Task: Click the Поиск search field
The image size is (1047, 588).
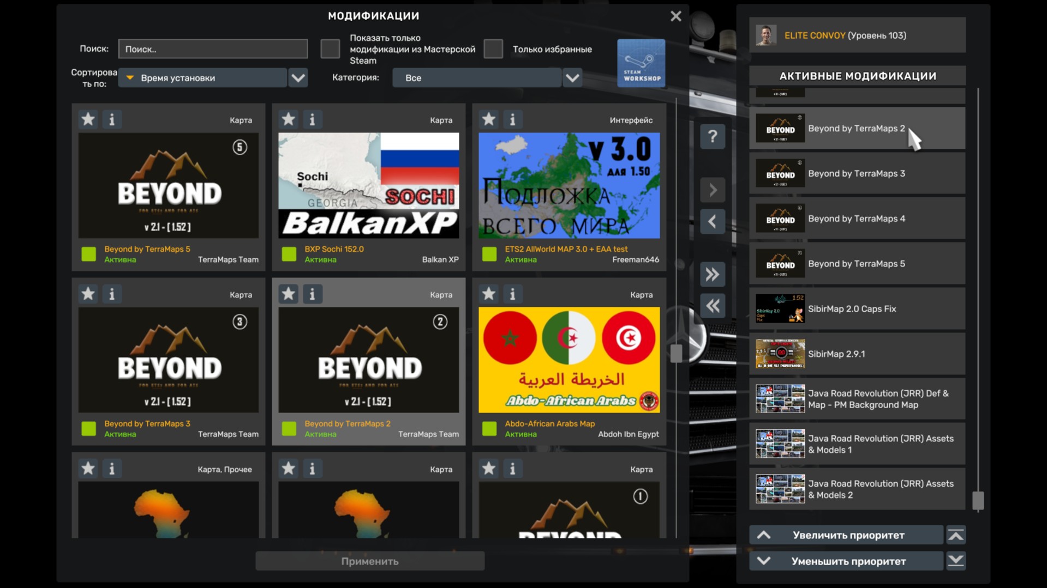Action: click(x=213, y=49)
